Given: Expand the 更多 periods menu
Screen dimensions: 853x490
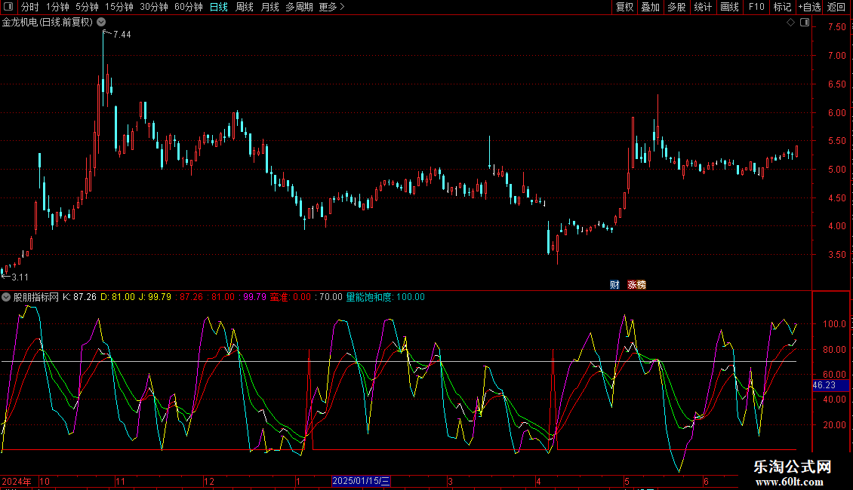Looking at the screenshot, I should pyautogui.click(x=331, y=7).
